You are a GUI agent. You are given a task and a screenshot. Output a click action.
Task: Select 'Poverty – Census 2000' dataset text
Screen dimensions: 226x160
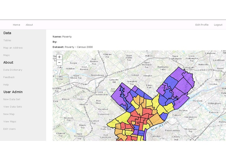pyautogui.click(x=79, y=47)
